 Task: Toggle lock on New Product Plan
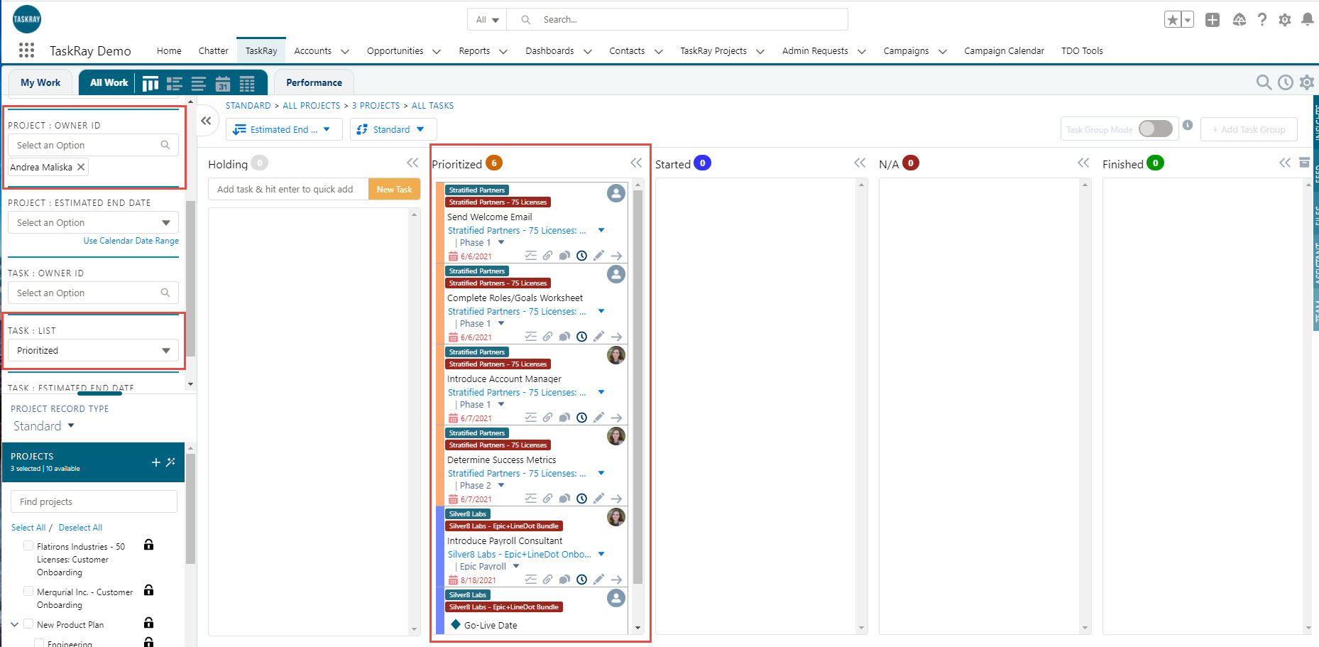pos(148,623)
